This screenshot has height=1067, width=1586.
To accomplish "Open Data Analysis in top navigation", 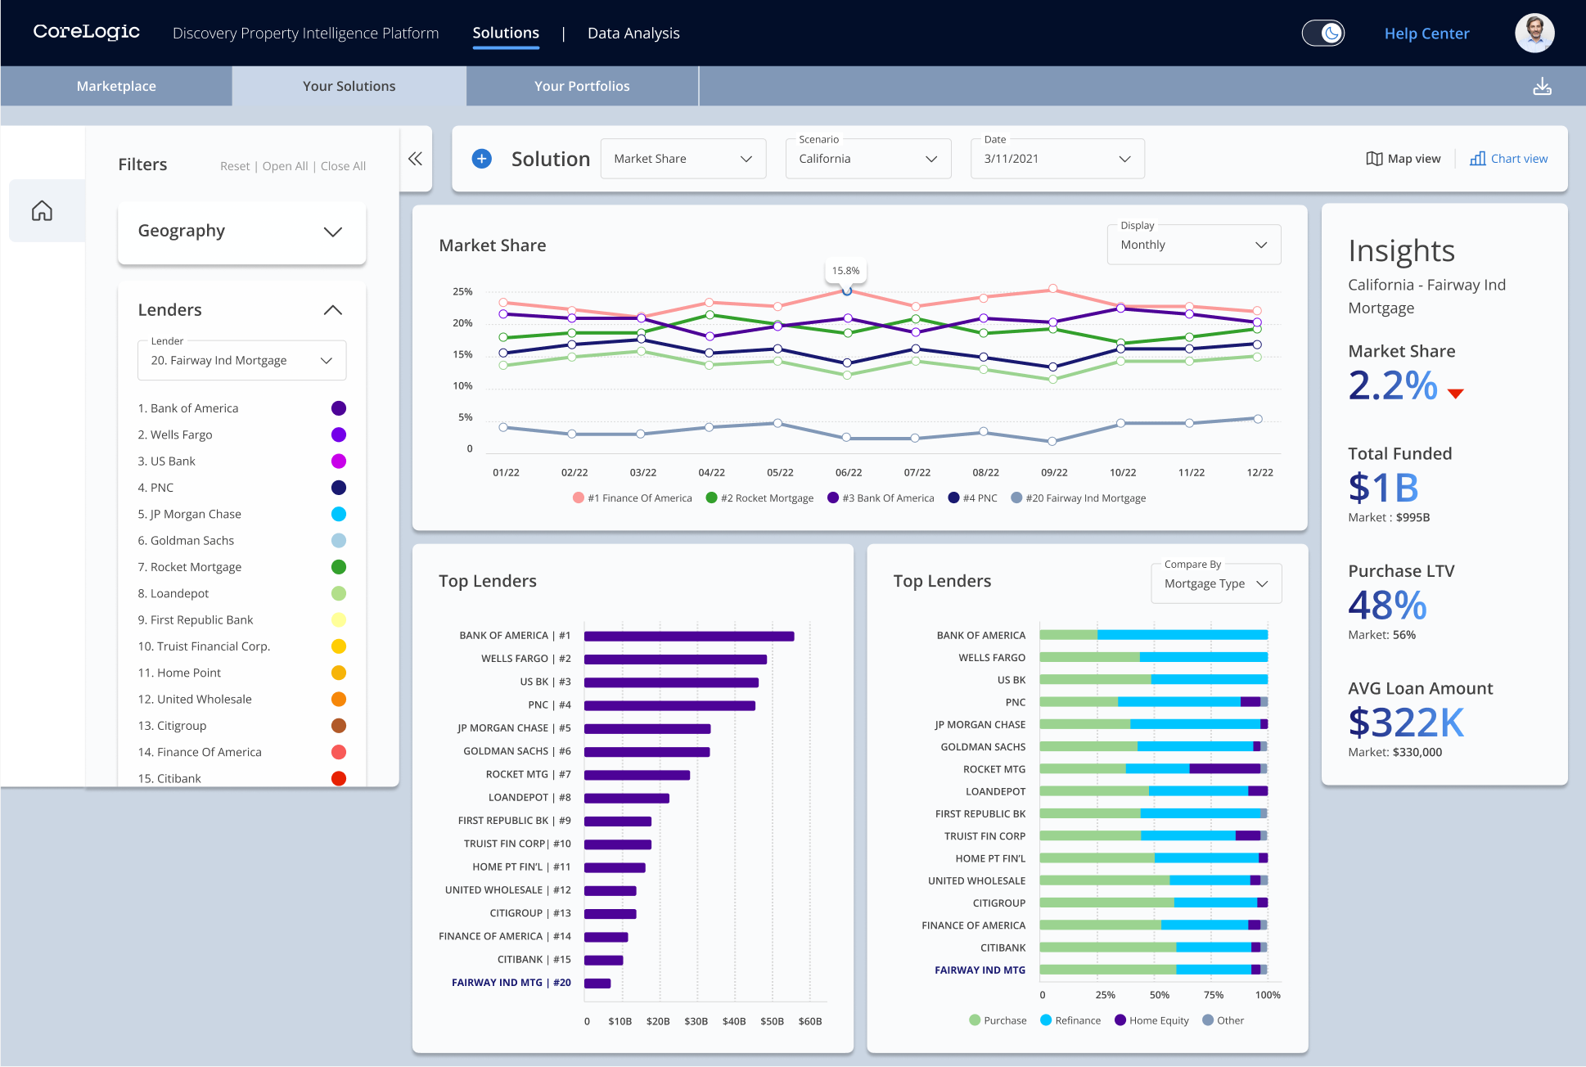I will click(x=633, y=33).
